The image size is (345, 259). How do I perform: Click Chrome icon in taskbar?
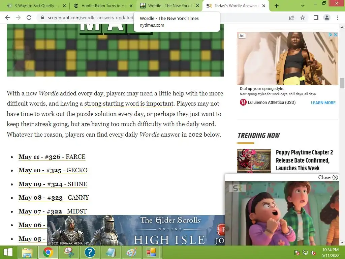point(48,252)
